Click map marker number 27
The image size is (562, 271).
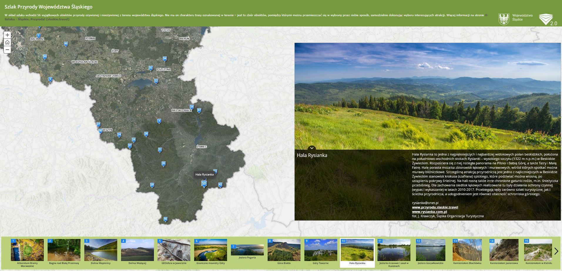pos(98,125)
